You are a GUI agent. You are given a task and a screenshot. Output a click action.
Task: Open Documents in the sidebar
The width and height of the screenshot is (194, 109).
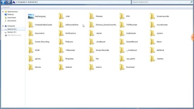click(12, 21)
